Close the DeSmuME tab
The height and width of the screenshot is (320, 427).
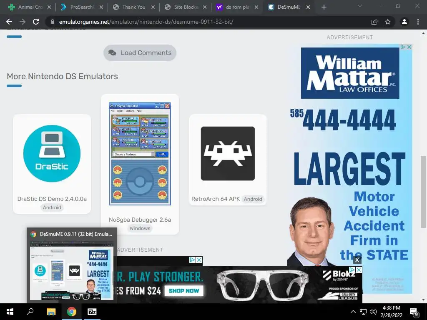point(308,7)
